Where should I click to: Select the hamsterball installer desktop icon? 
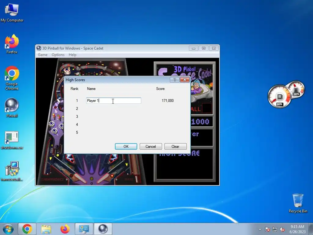pyautogui.click(x=12, y=171)
